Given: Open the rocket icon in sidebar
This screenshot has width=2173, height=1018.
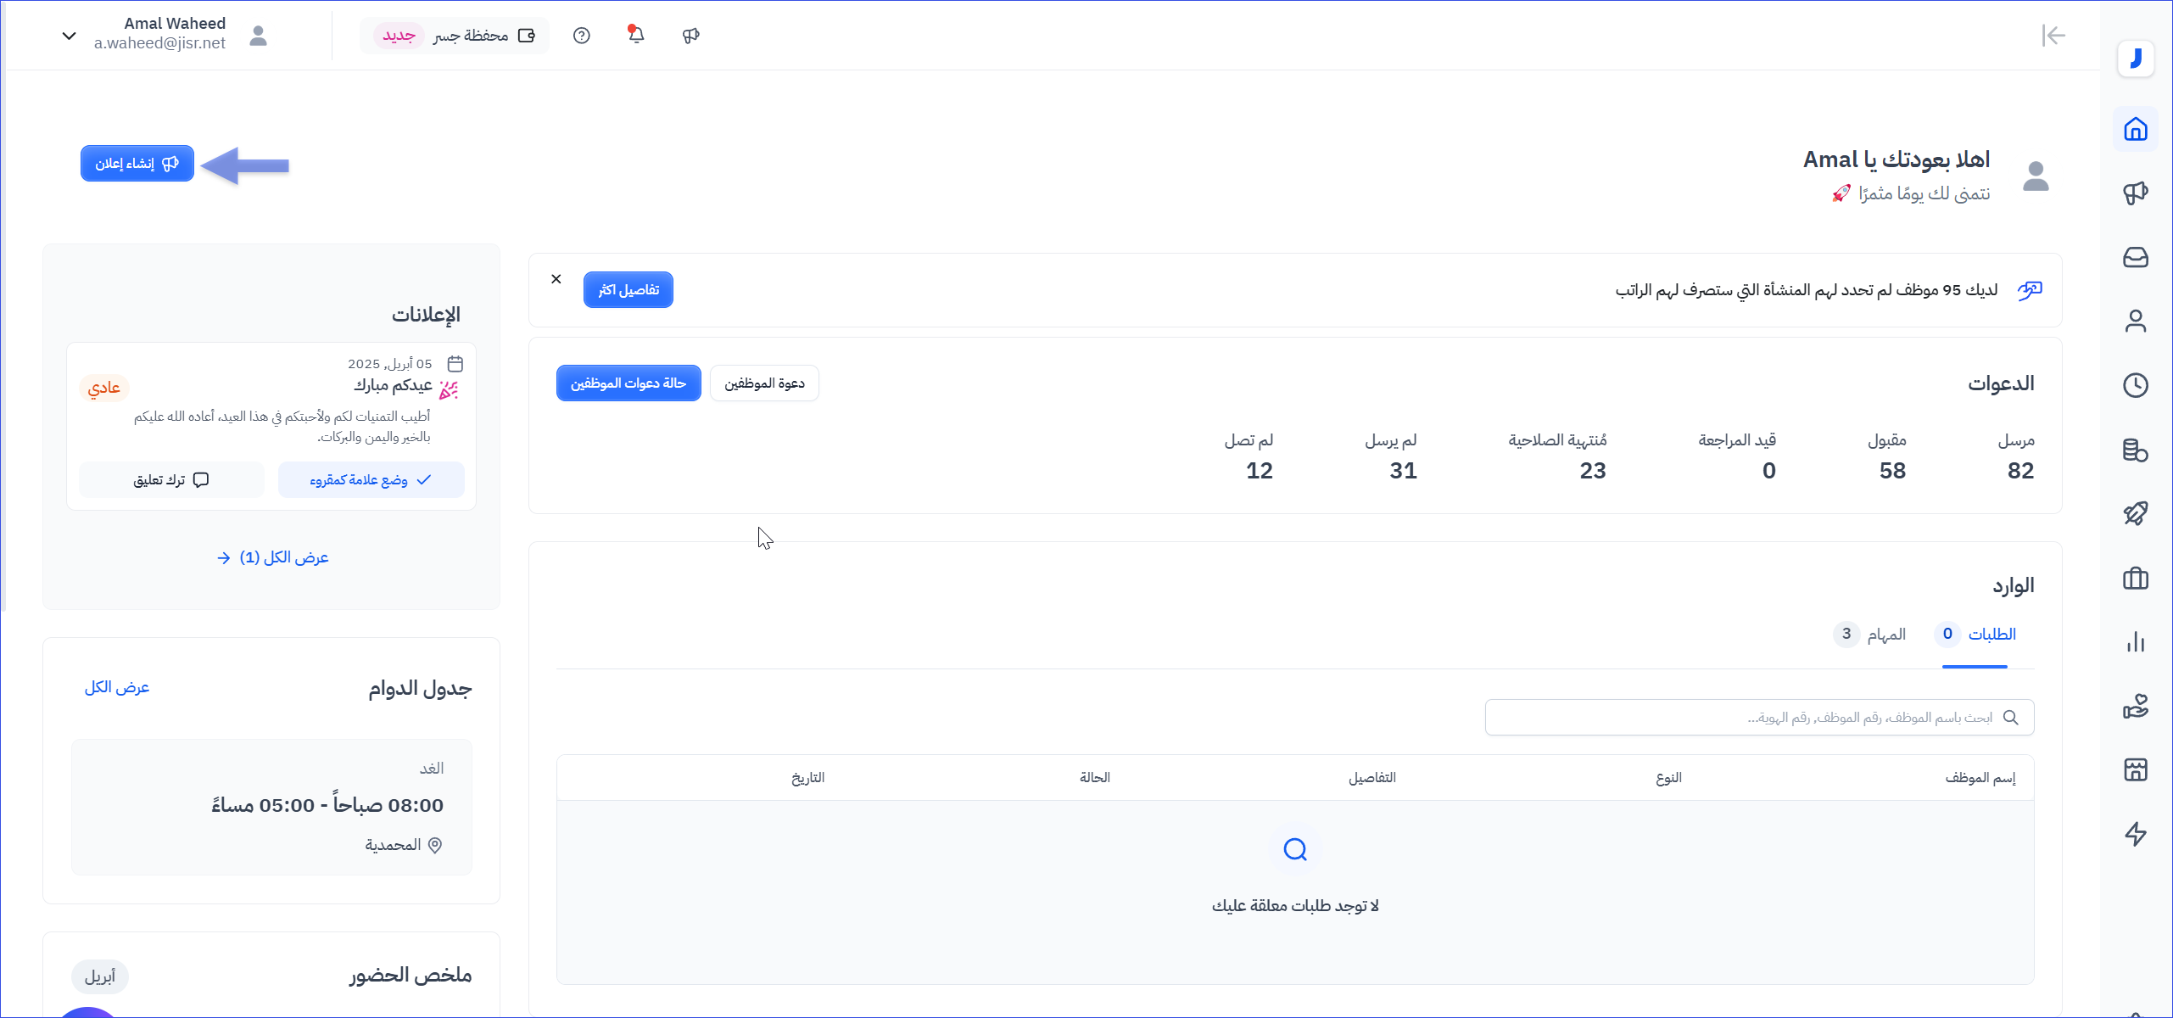Looking at the screenshot, I should pyautogui.click(x=2135, y=514).
